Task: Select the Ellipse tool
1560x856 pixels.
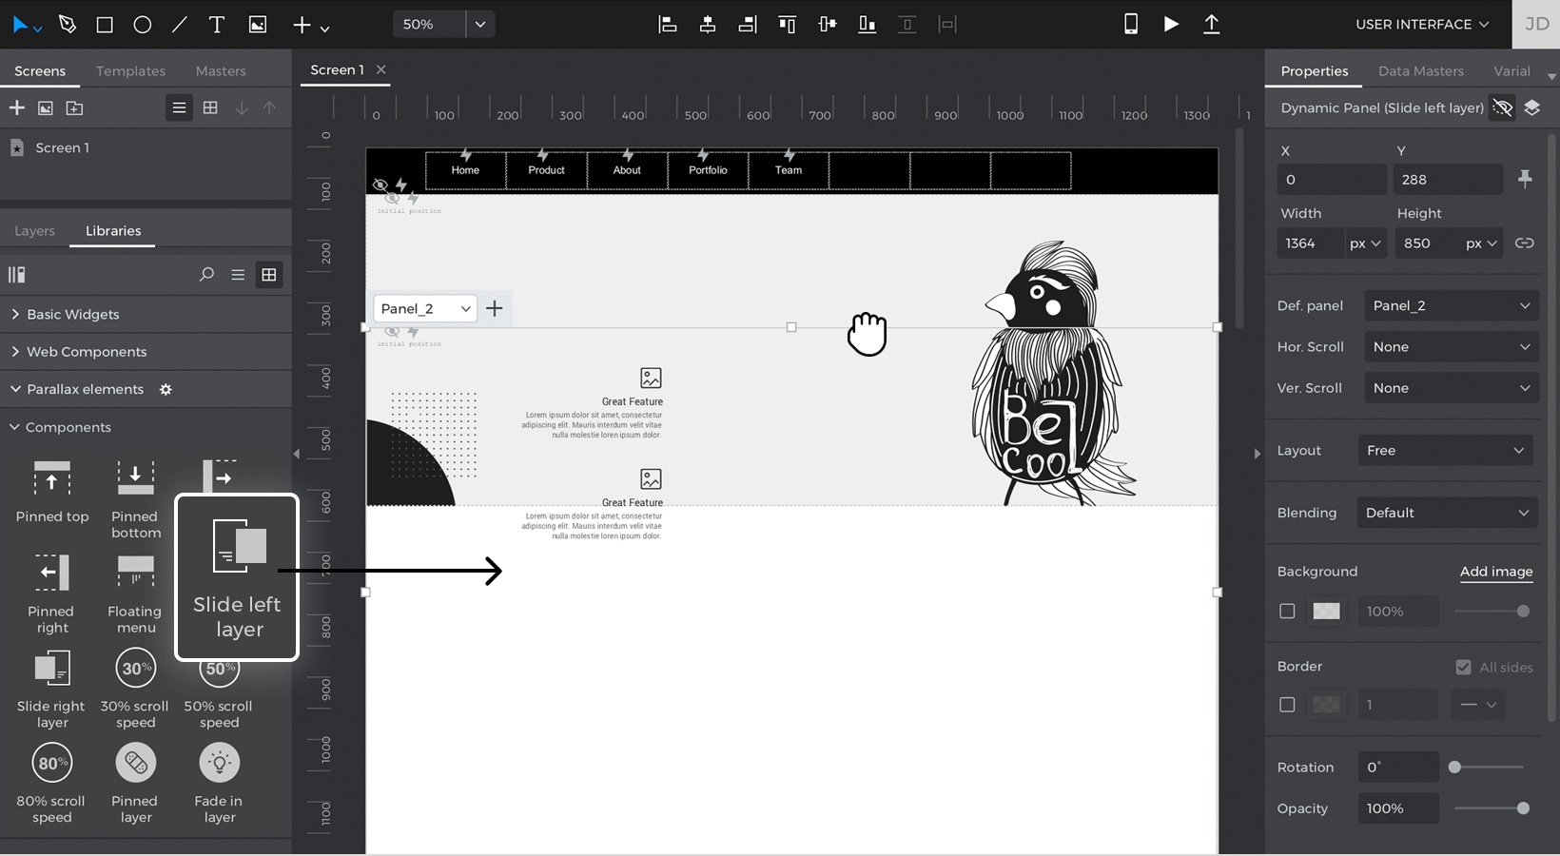Action: (x=142, y=25)
